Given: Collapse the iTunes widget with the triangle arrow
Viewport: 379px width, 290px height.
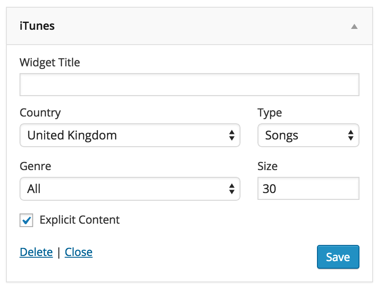Looking at the screenshot, I should pyautogui.click(x=354, y=27).
